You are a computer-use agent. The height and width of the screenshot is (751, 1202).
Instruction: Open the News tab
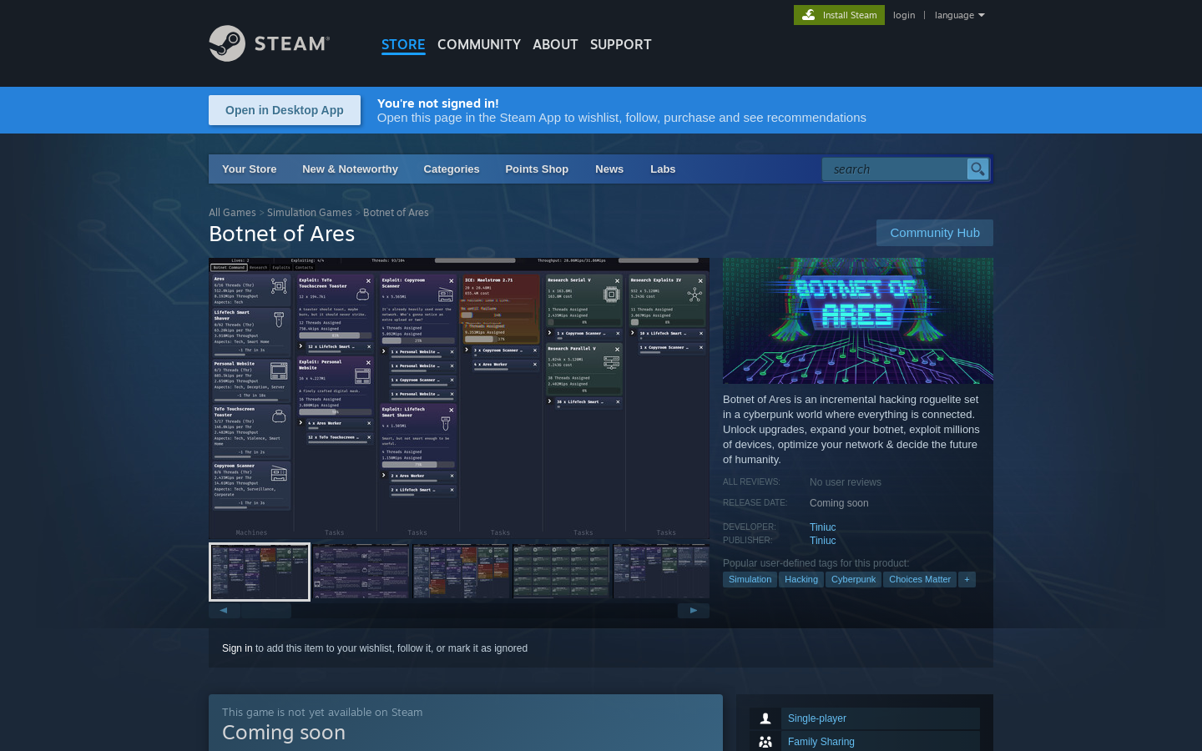coord(609,169)
